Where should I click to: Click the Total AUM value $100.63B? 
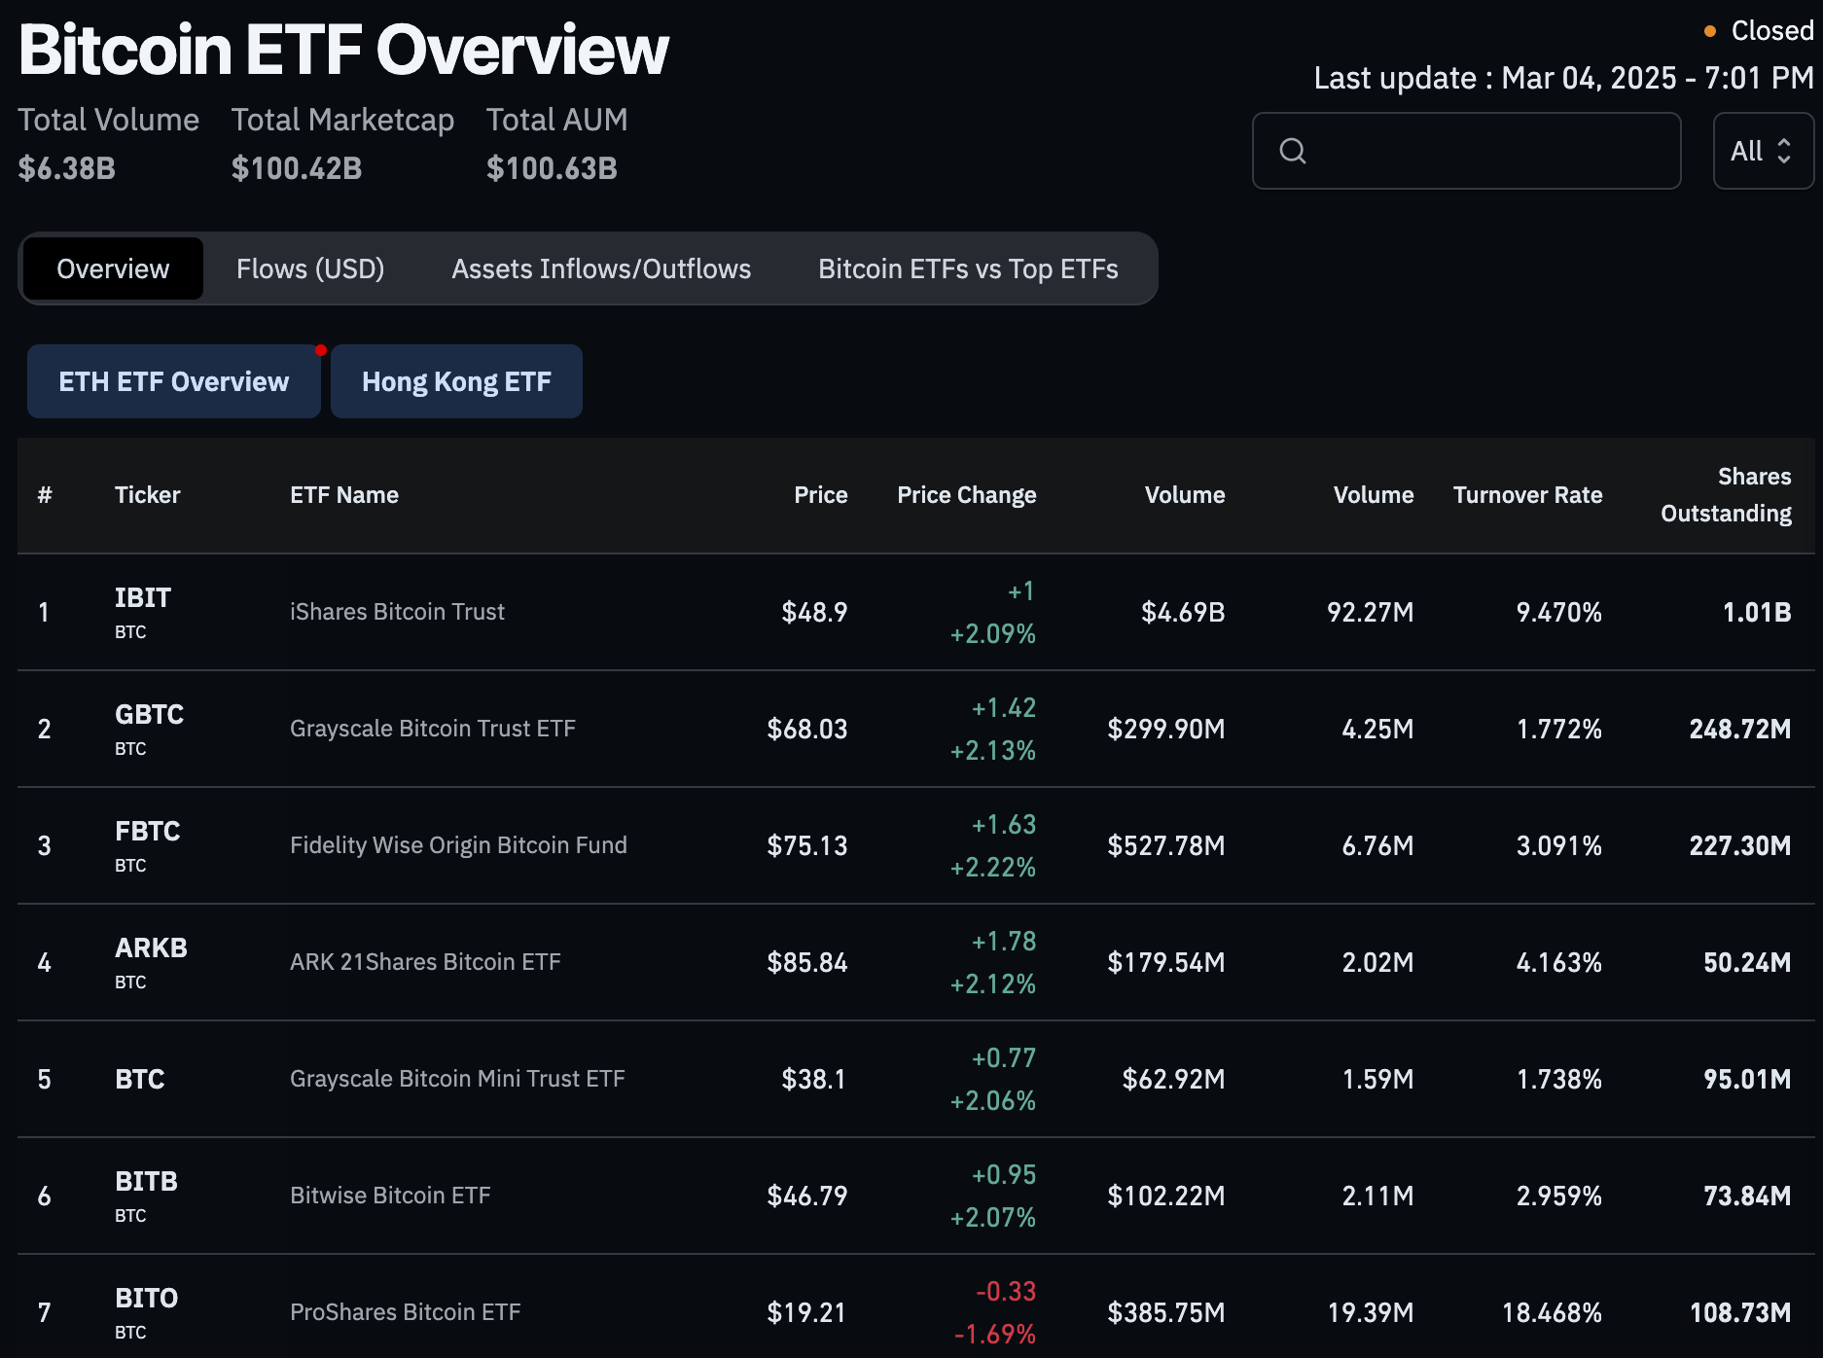coord(552,168)
